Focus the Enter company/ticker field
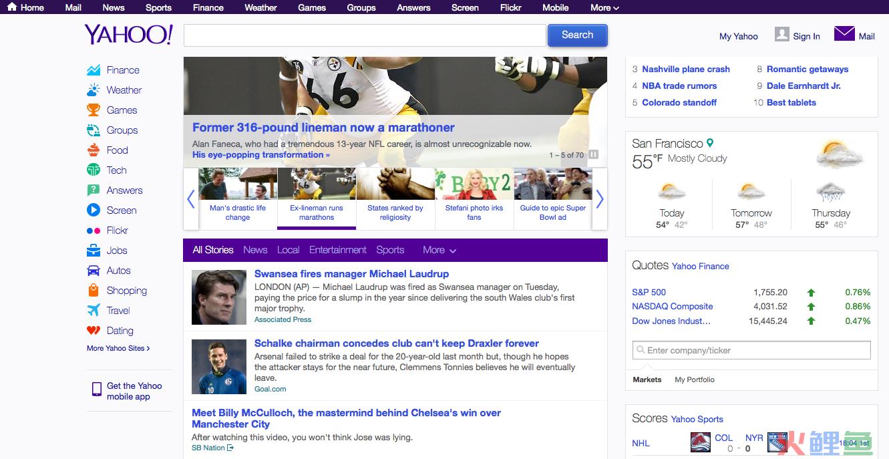Viewport: 889px width, 459px height. [751, 350]
